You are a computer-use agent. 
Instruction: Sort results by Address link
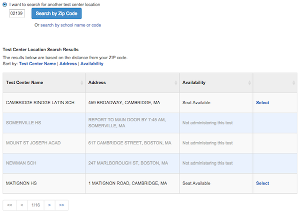(68, 64)
